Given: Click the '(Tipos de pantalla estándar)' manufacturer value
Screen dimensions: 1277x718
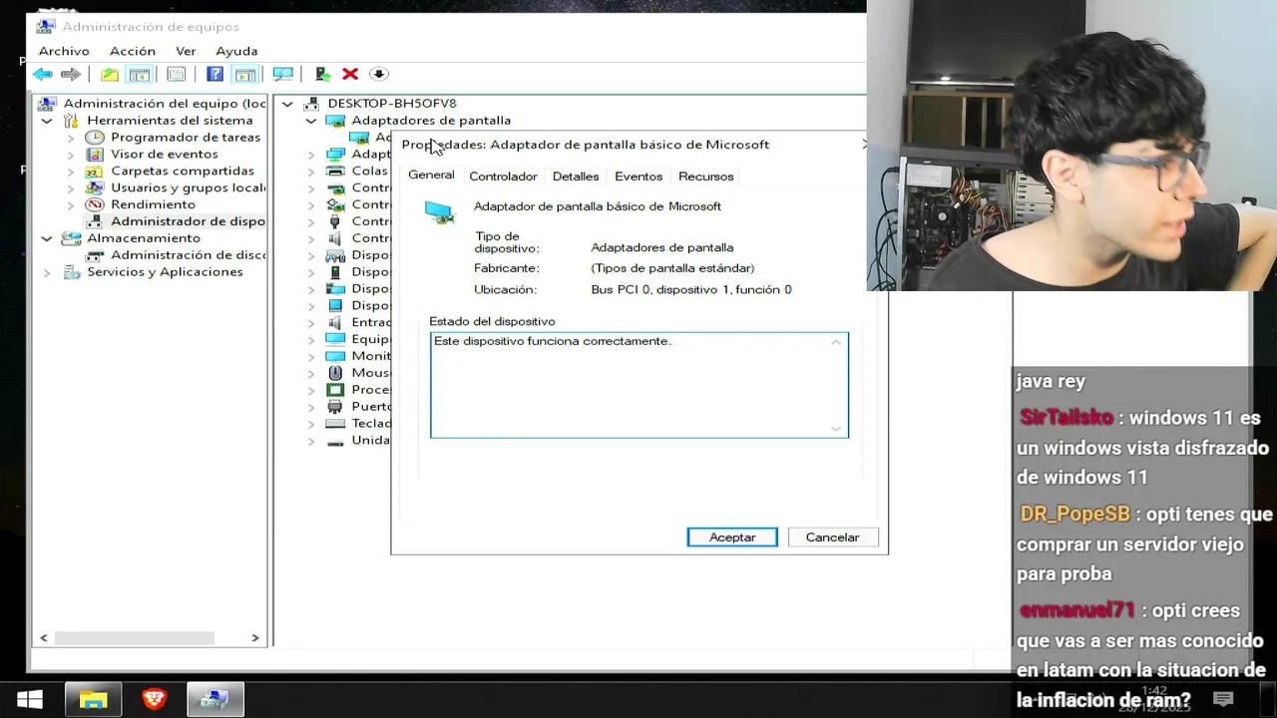Looking at the screenshot, I should point(672,268).
